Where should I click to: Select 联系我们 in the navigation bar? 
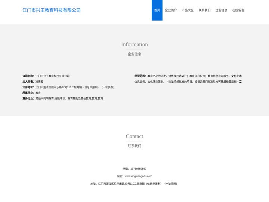coord(204,10)
